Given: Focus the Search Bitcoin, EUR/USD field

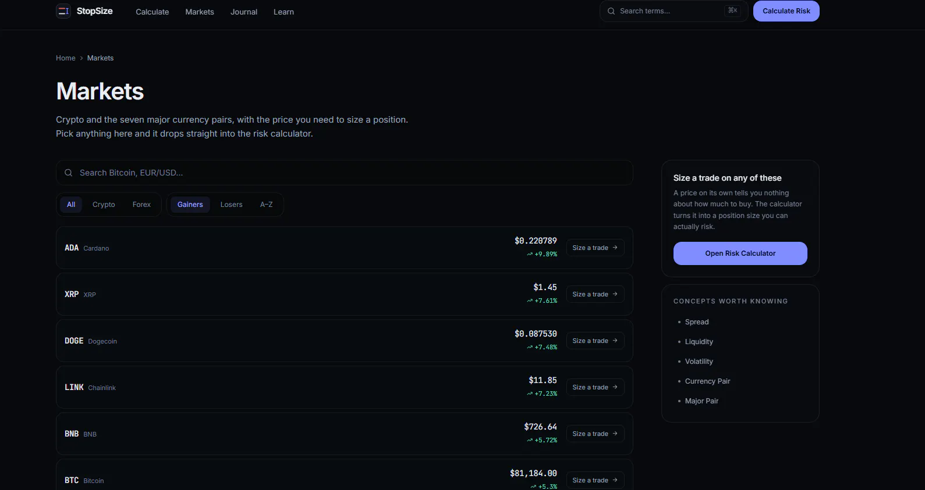Looking at the screenshot, I should [345, 173].
